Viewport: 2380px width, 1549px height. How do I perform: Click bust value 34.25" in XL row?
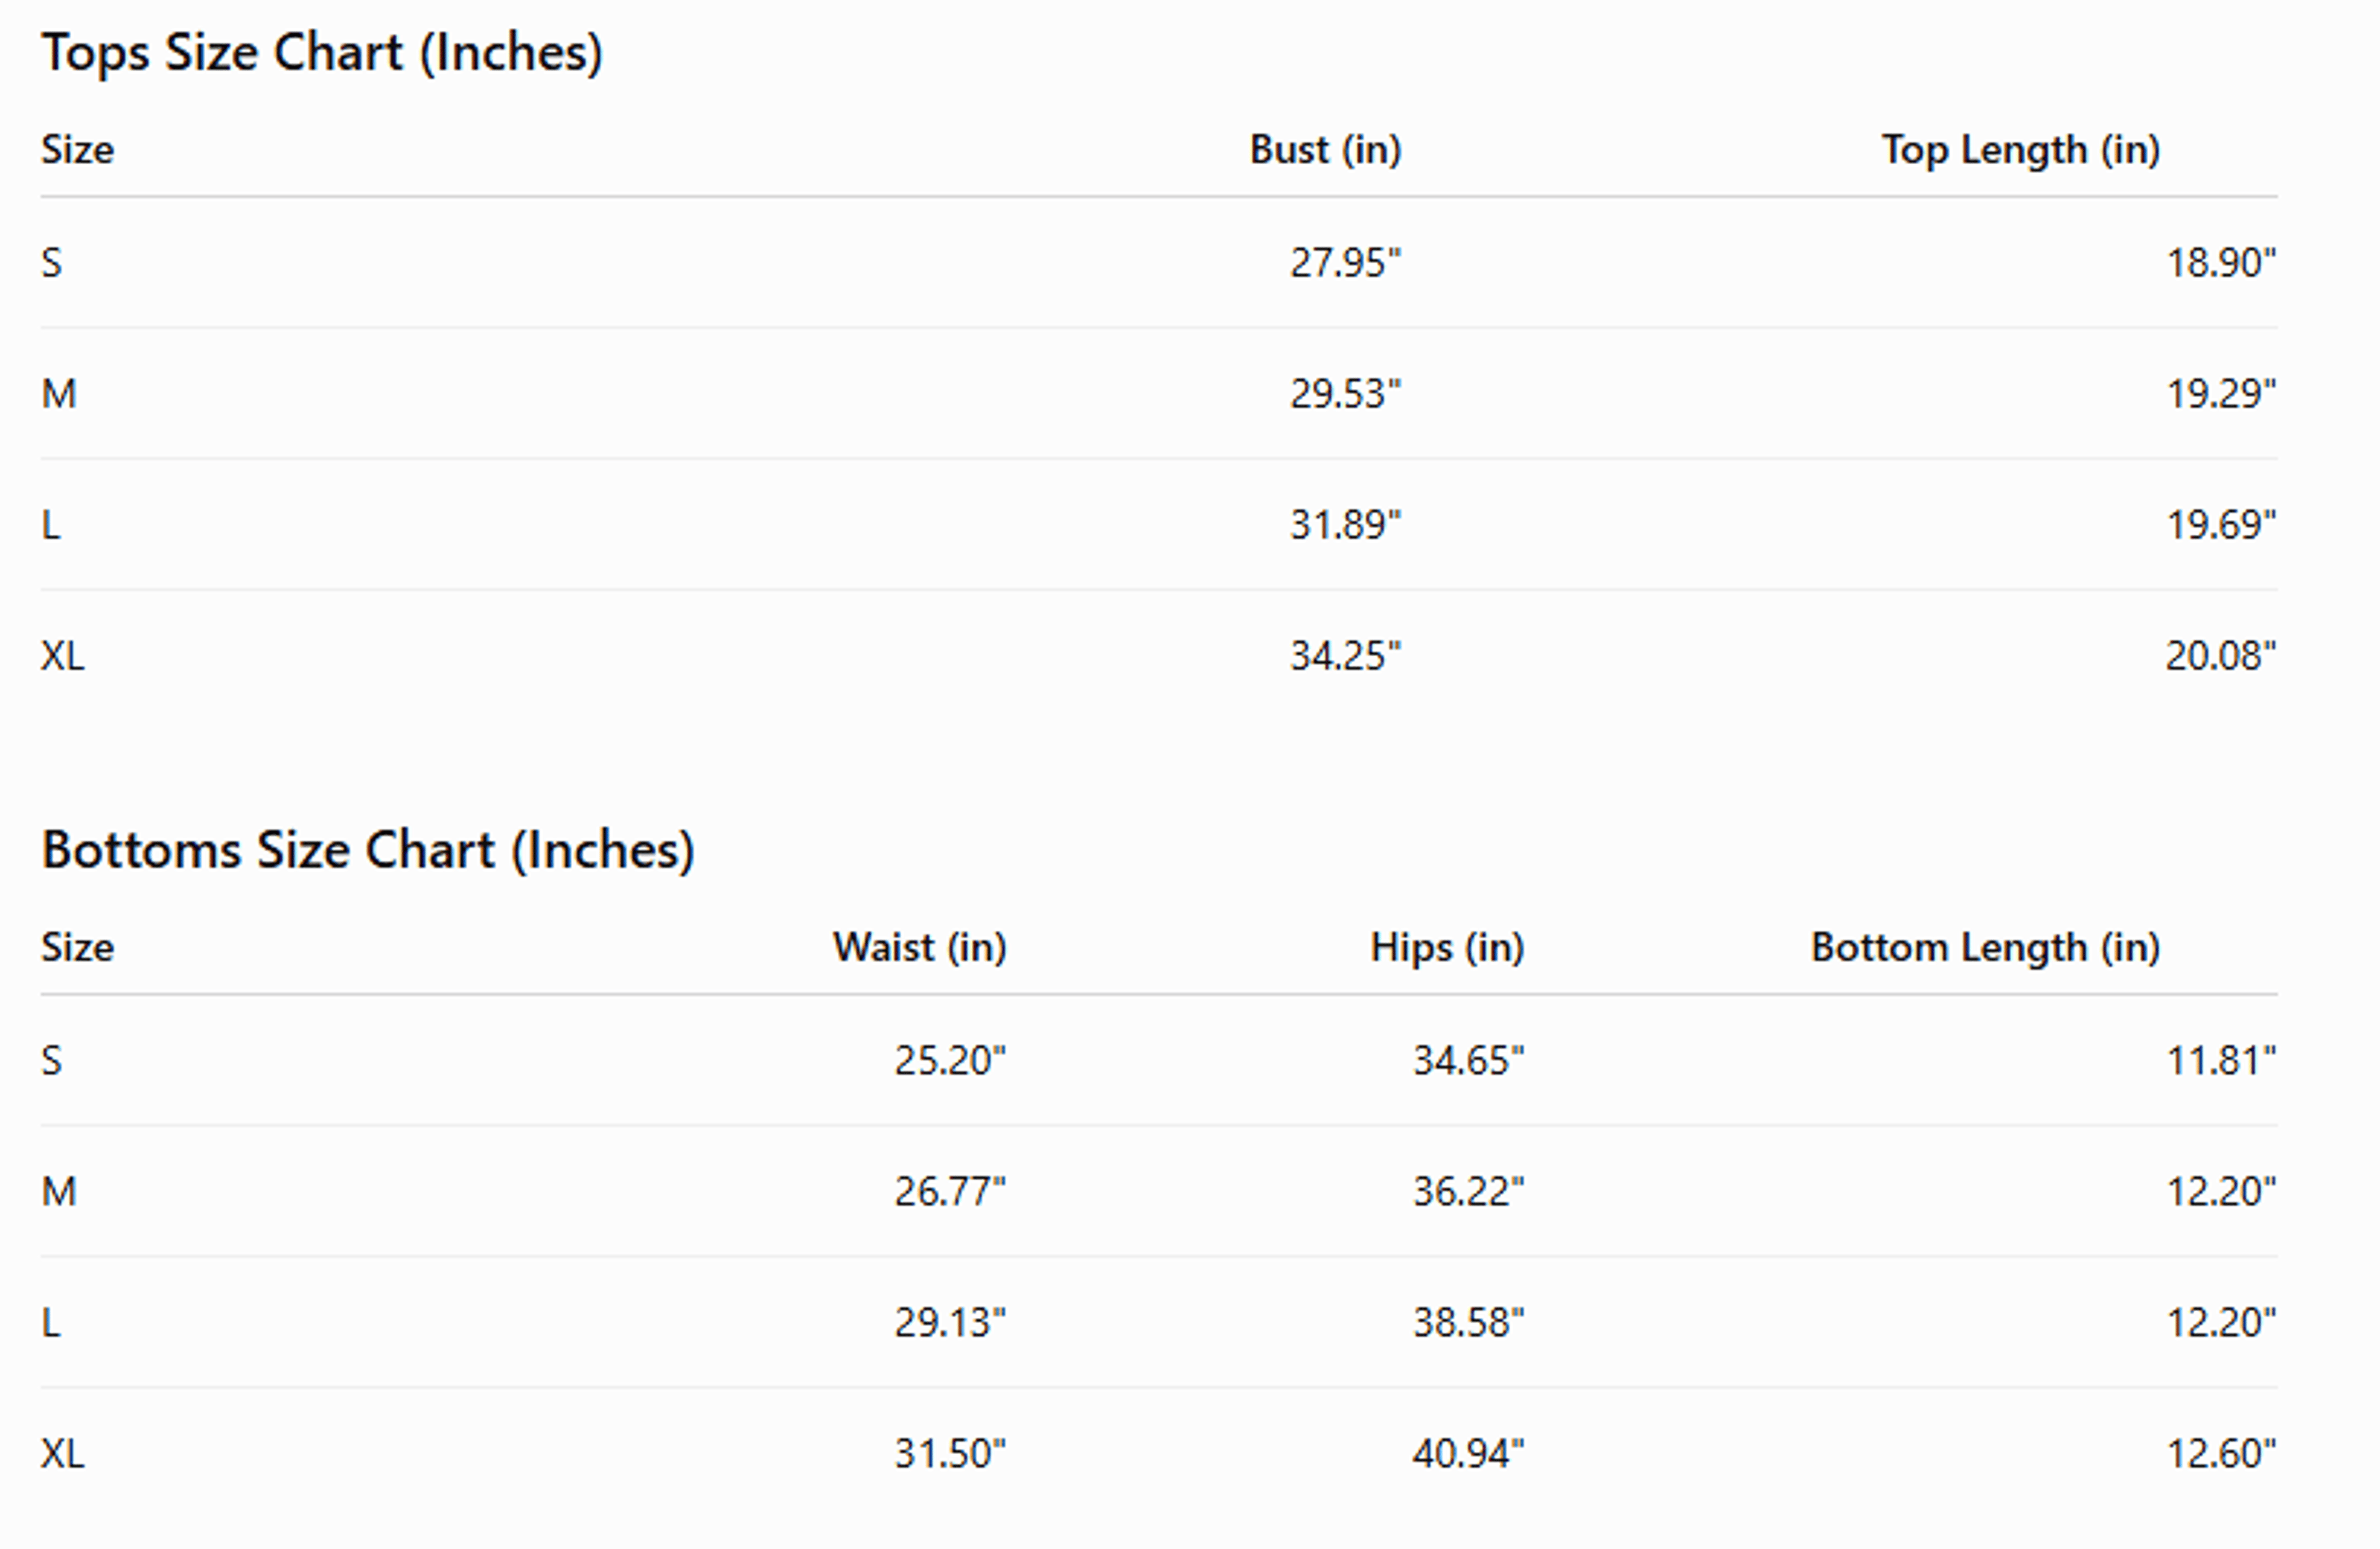(x=1345, y=656)
